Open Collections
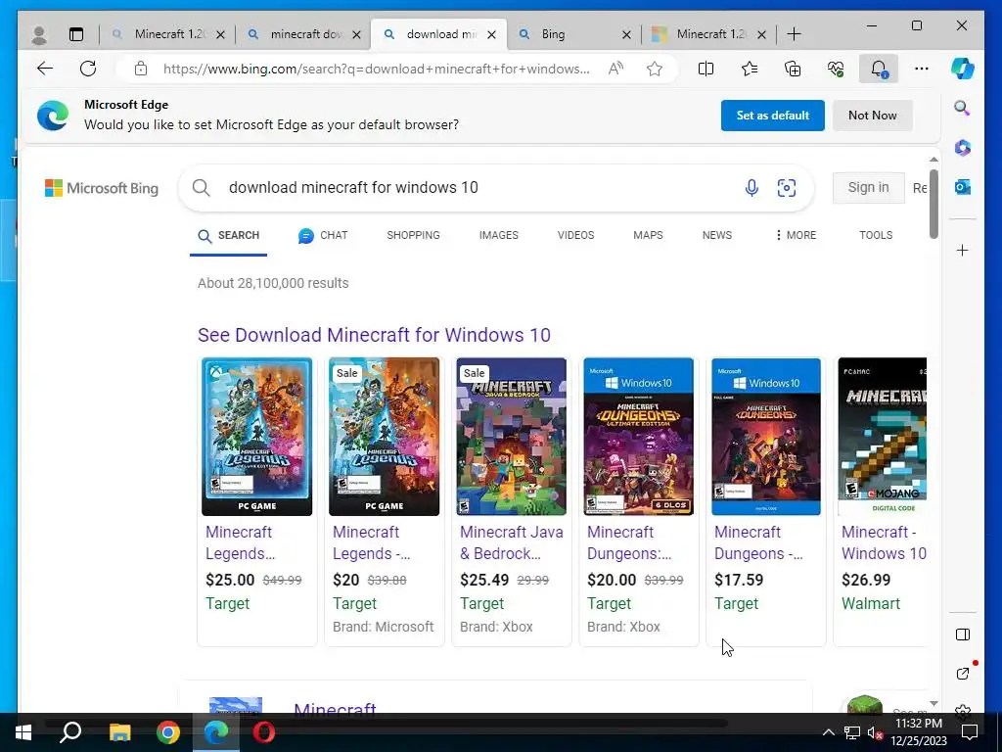Screen dimensions: 1002x752 (x=793, y=69)
